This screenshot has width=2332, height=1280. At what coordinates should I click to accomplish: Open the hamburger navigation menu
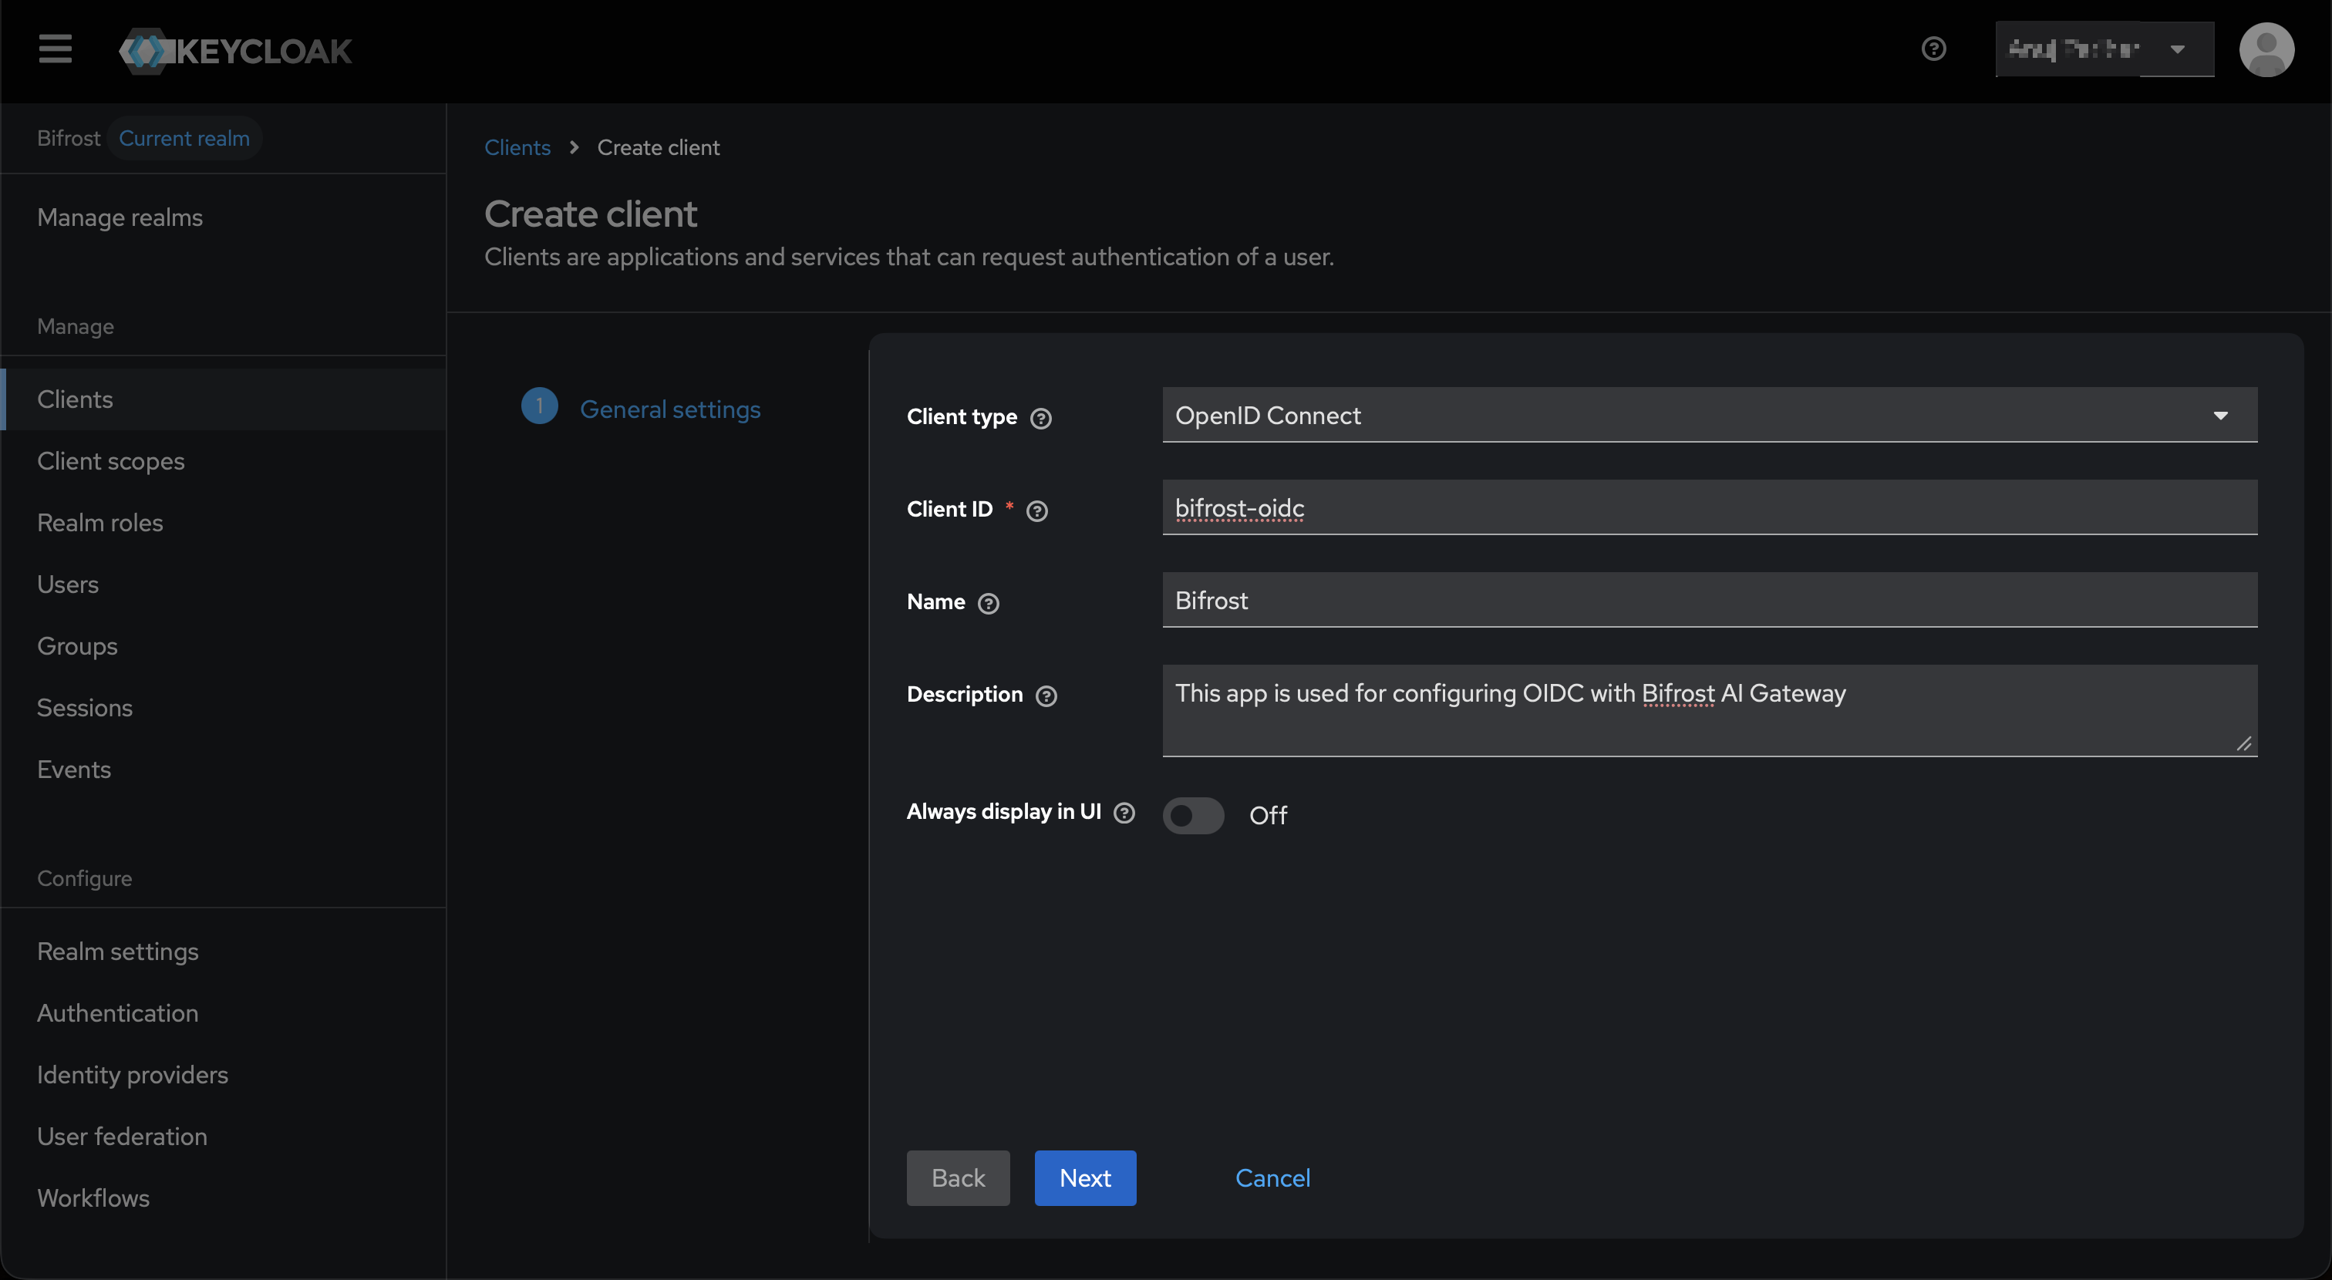point(56,49)
